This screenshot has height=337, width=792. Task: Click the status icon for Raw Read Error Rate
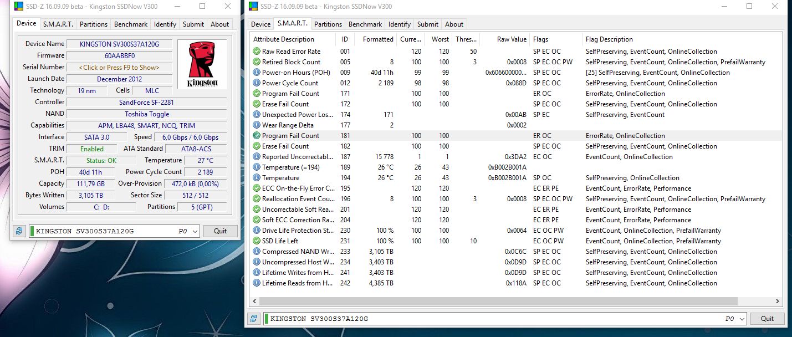[x=257, y=52]
